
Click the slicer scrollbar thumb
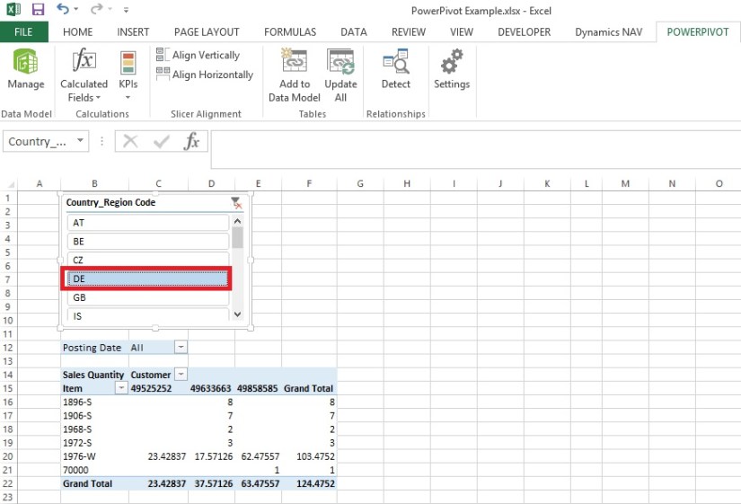(237, 238)
